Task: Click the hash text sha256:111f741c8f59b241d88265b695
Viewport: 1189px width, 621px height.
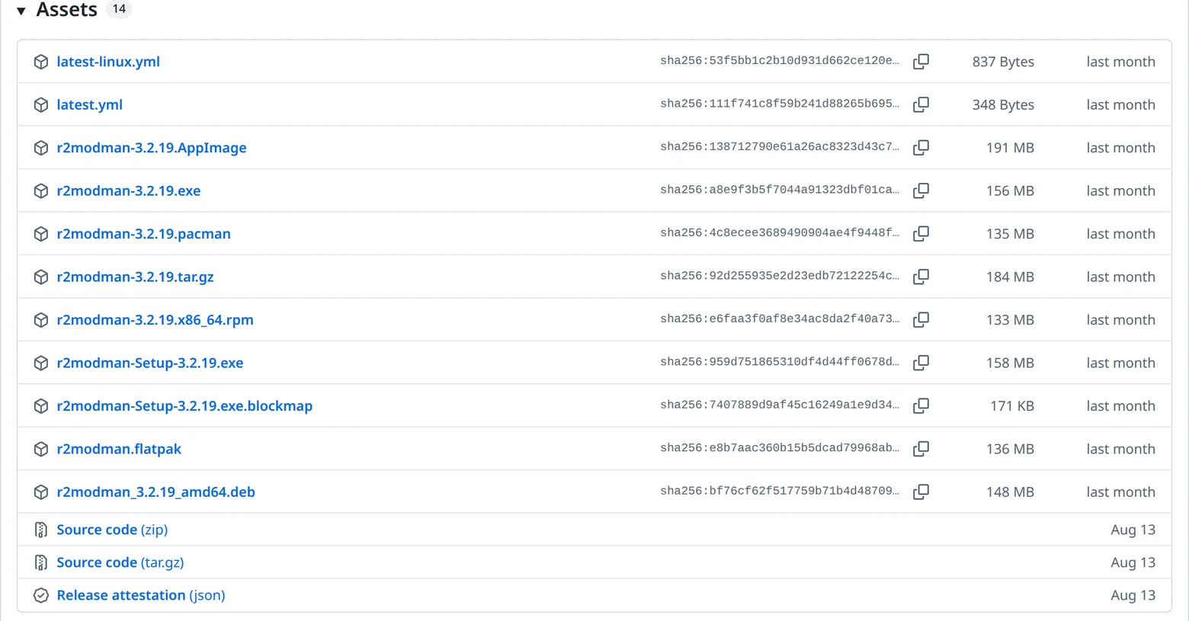Action: (780, 104)
